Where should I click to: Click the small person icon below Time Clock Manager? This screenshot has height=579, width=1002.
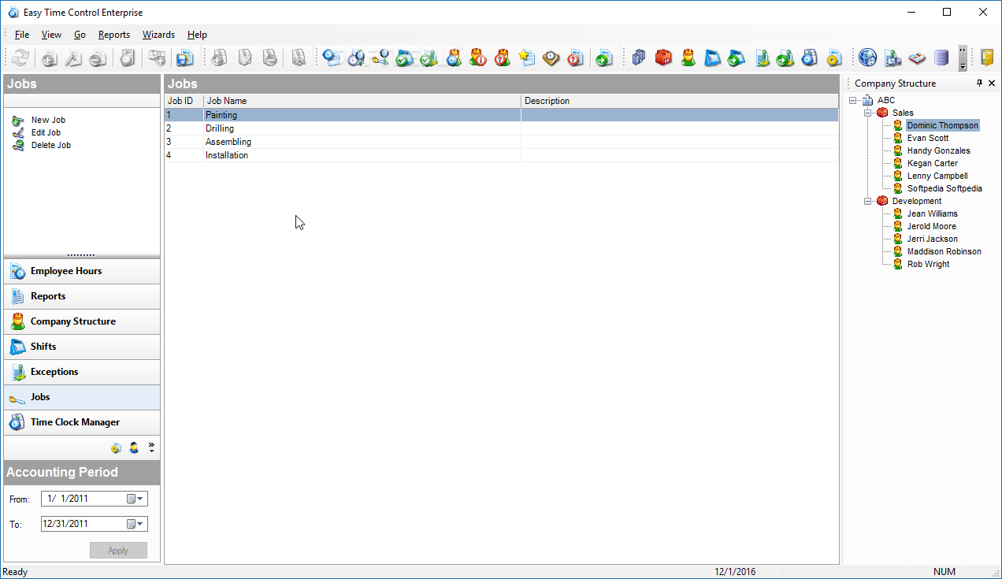click(134, 447)
